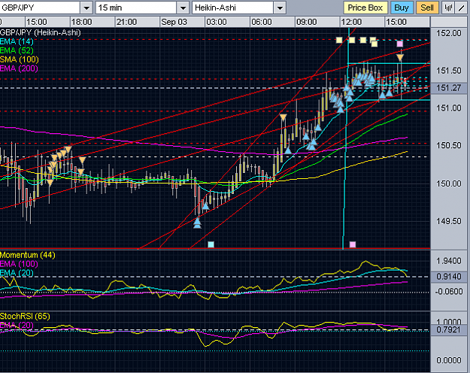Click the Heikin-Ashi chart type field
Screen dimensions: 470x373
(x=233, y=8)
